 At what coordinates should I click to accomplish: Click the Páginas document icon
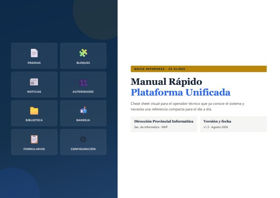(x=34, y=53)
